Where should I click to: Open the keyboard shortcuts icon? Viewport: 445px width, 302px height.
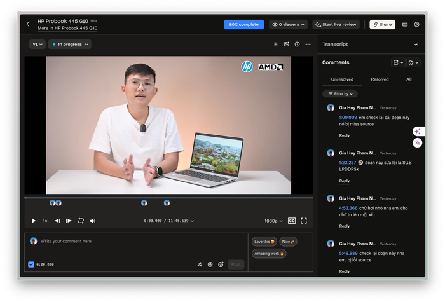(x=405, y=25)
